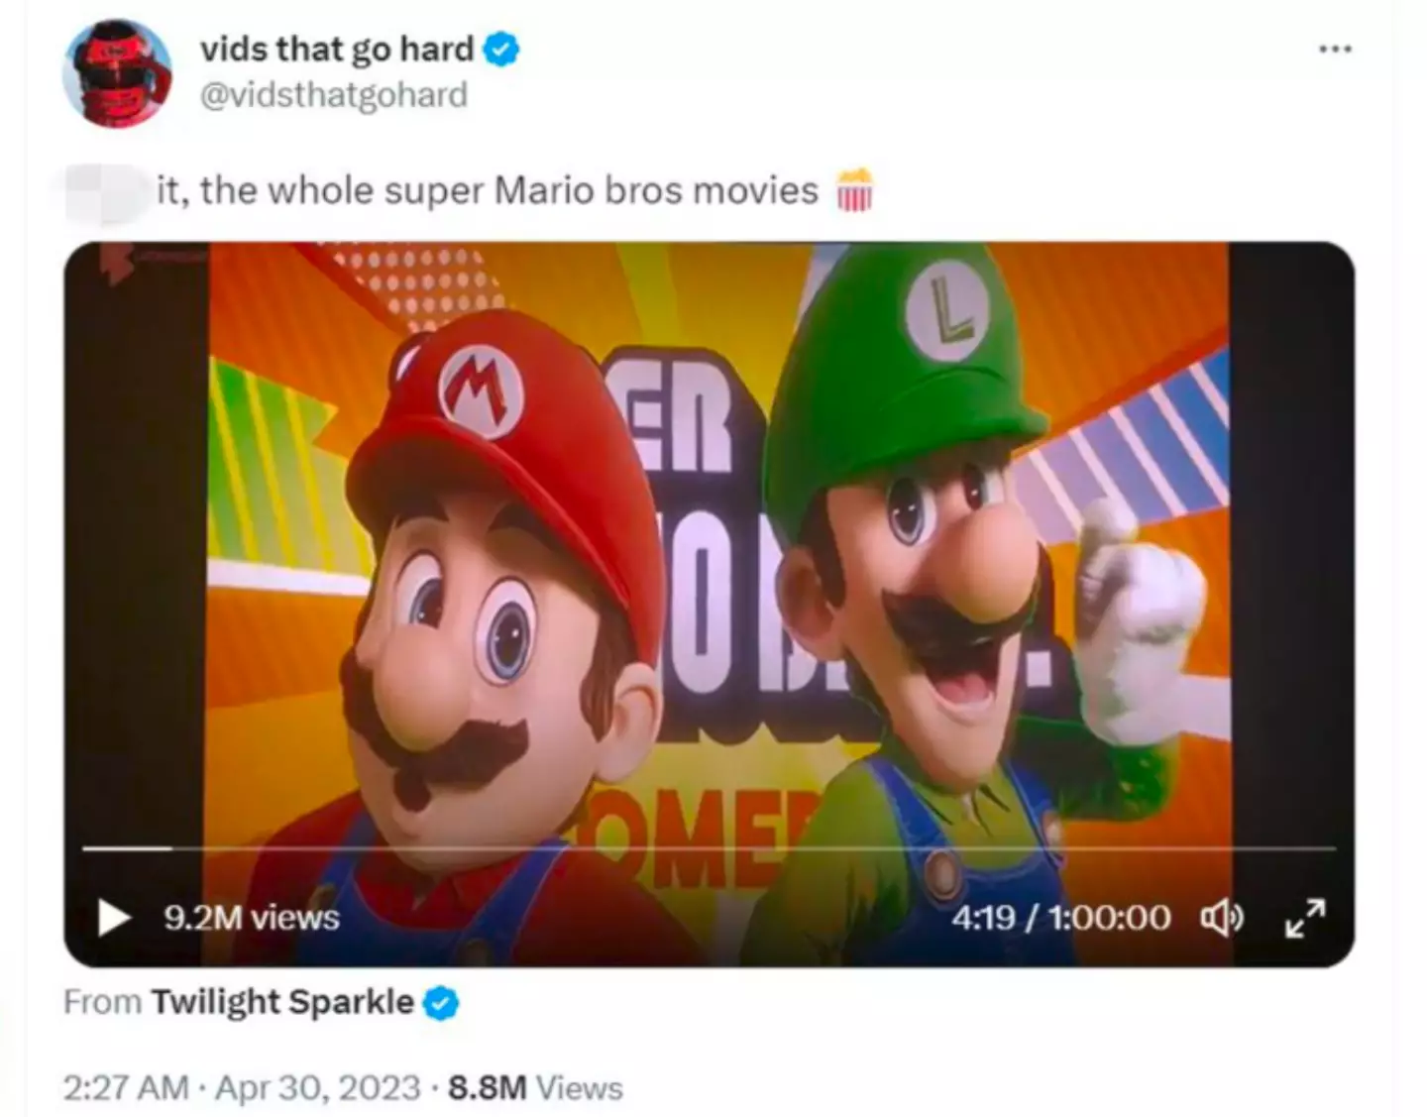Click verified badge next to vids that go hard
Image resolution: width=1427 pixels, height=1117 pixels.
[501, 49]
